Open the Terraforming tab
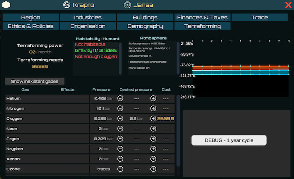The width and height of the screenshot is (294, 179). (x=202, y=26)
